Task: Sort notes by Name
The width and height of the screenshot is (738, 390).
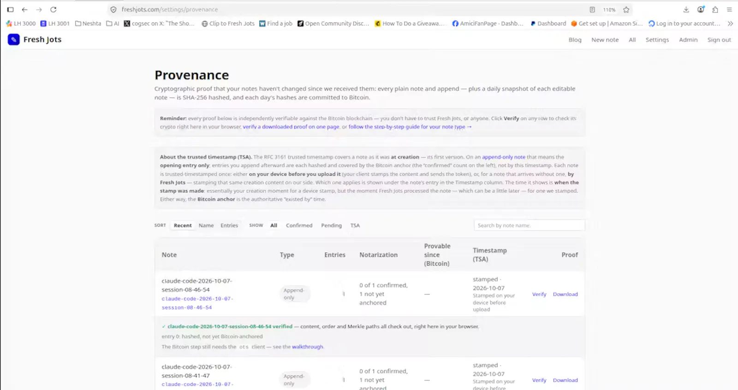Action: point(206,225)
